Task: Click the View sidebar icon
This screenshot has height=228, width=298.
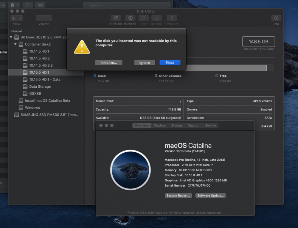Action: point(14,18)
